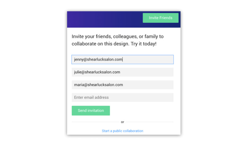Open the Start a public collaboration link

(122, 131)
